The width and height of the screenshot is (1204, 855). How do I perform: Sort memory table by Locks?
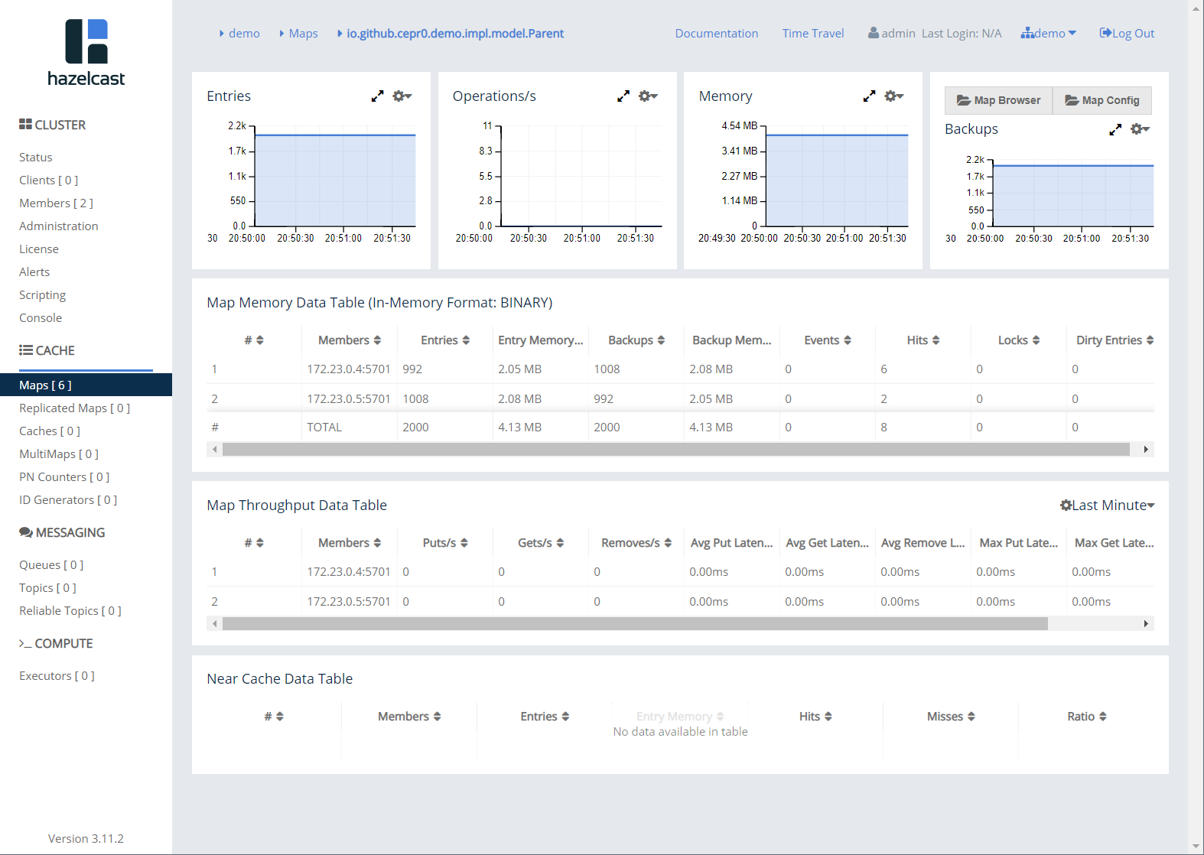1019,340
